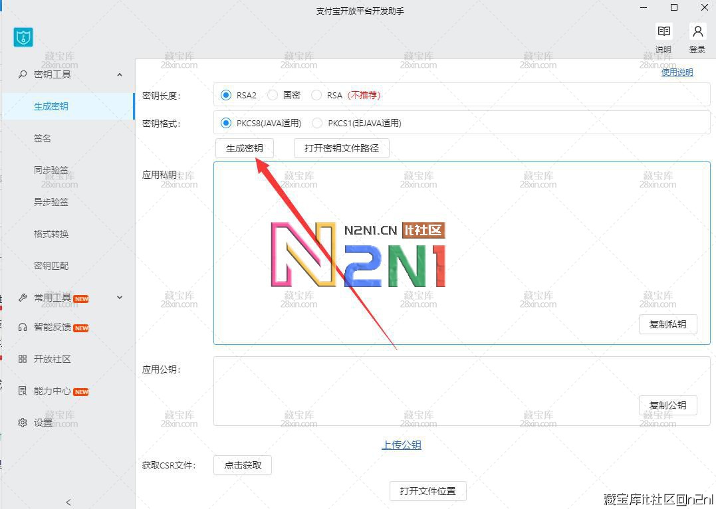Click the 常用工具 wrench icon

[x=23, y=298]
